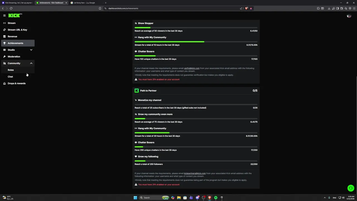Click the 15-hour Hang with My Community progress bar
Viewport: 357px width, 201px height.
click(196, 42)
